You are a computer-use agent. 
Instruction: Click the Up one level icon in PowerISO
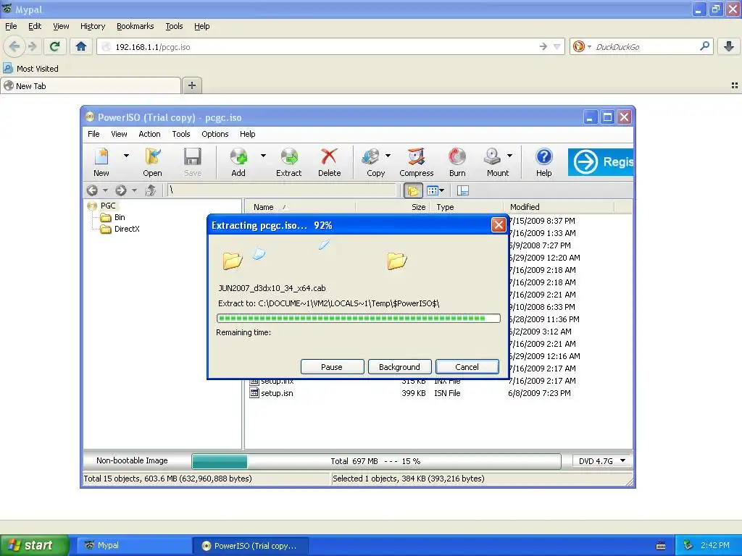151,190
